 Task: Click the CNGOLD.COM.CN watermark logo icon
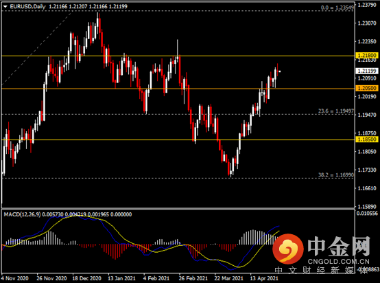coord(288,249)
